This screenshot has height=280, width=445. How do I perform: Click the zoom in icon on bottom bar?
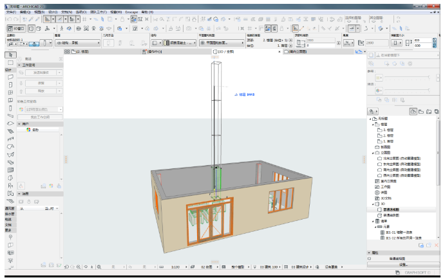[79, 266]
